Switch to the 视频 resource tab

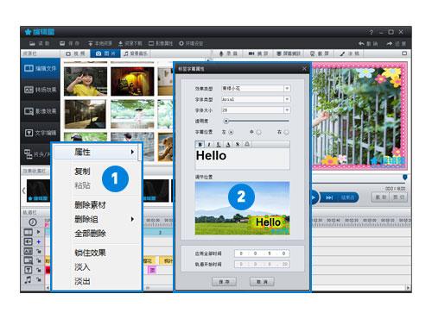pos(75,53)
